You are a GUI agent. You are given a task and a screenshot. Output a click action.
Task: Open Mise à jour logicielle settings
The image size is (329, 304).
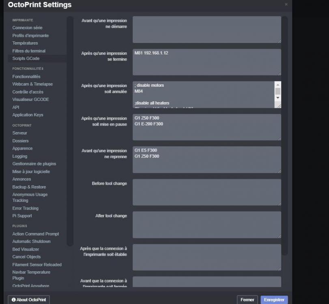[31, 171]
